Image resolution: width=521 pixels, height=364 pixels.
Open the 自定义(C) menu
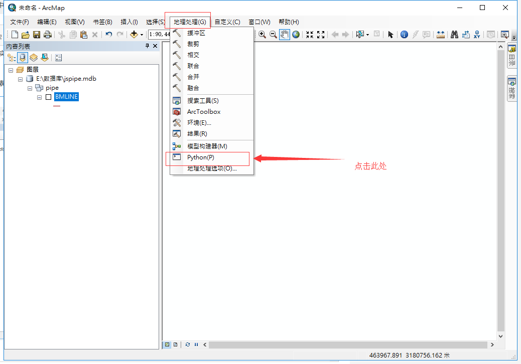coord(227,22)
